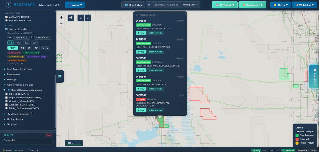Fast-forward the timeline playback
The image size is (319, 152).
pyautogui.click(x=36, y=48)
